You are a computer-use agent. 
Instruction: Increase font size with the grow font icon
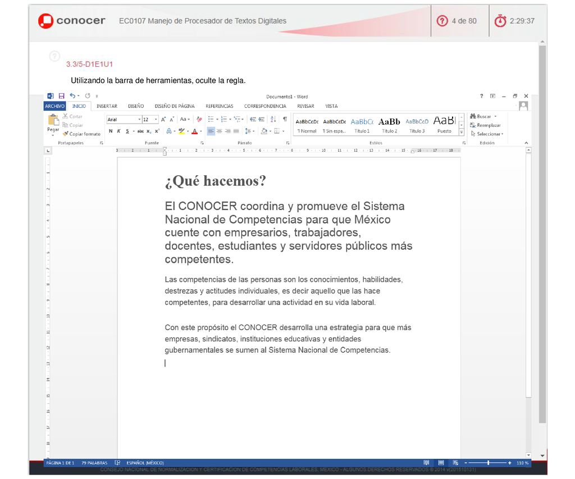pyautogui.click(x=163, y=119)
